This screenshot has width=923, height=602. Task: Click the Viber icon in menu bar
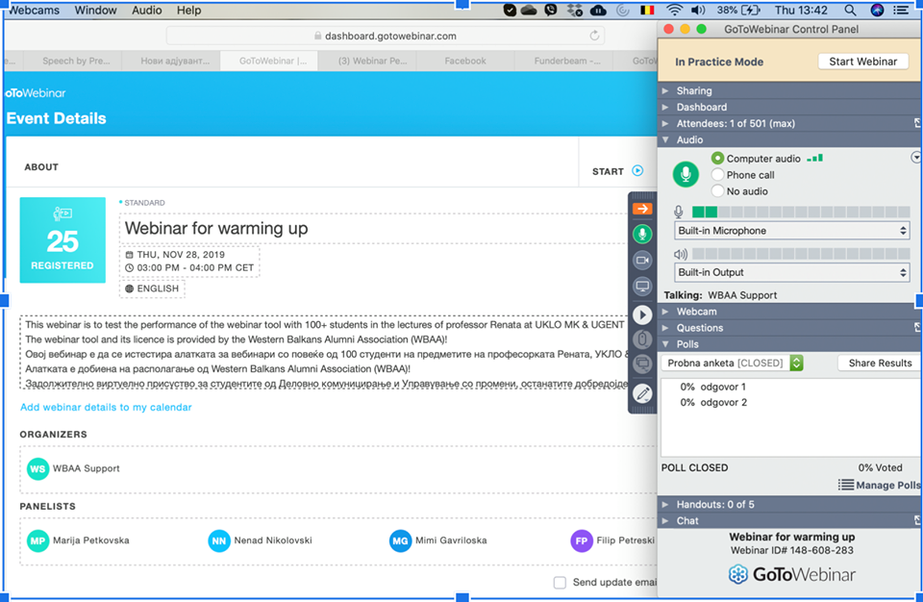click(x=550, y=10)
